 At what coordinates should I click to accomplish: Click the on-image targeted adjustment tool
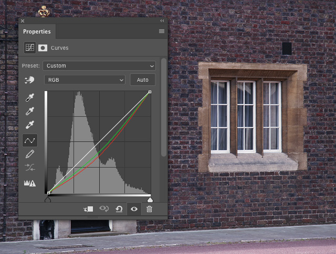point(29,80)
